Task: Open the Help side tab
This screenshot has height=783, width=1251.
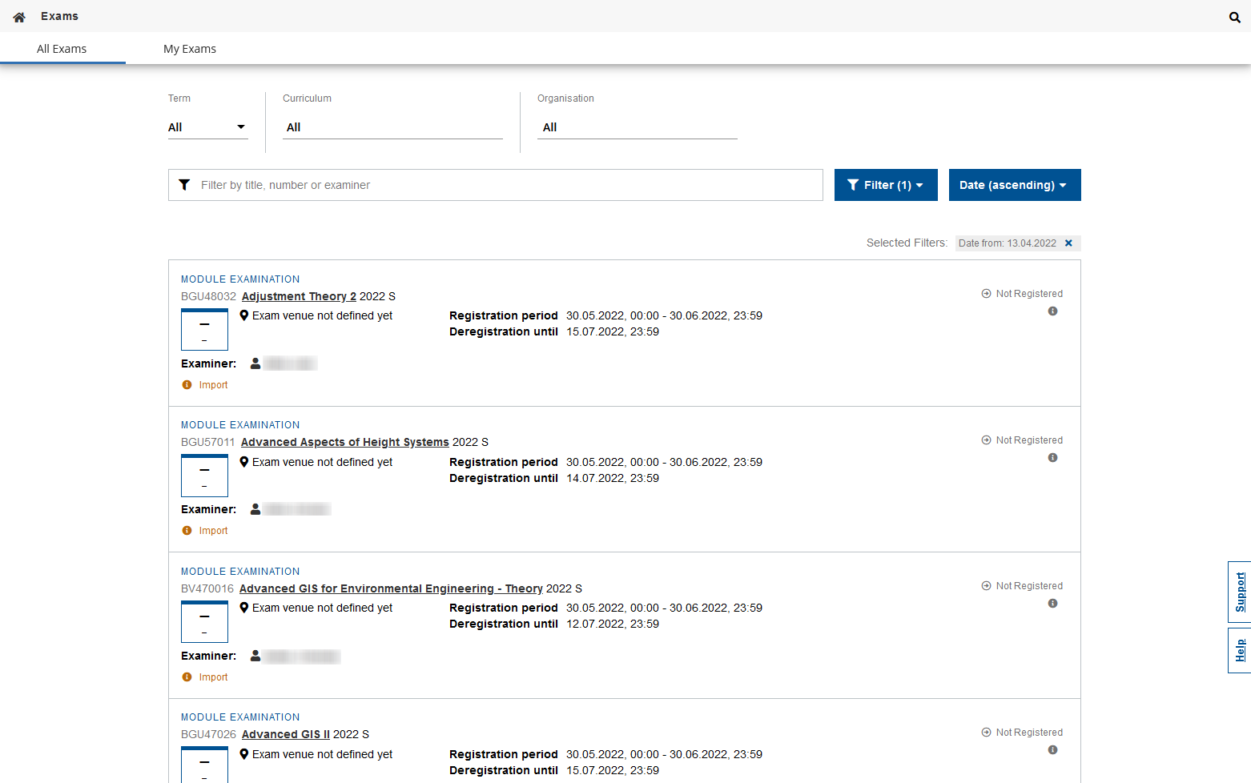Action: [1240, 650]
